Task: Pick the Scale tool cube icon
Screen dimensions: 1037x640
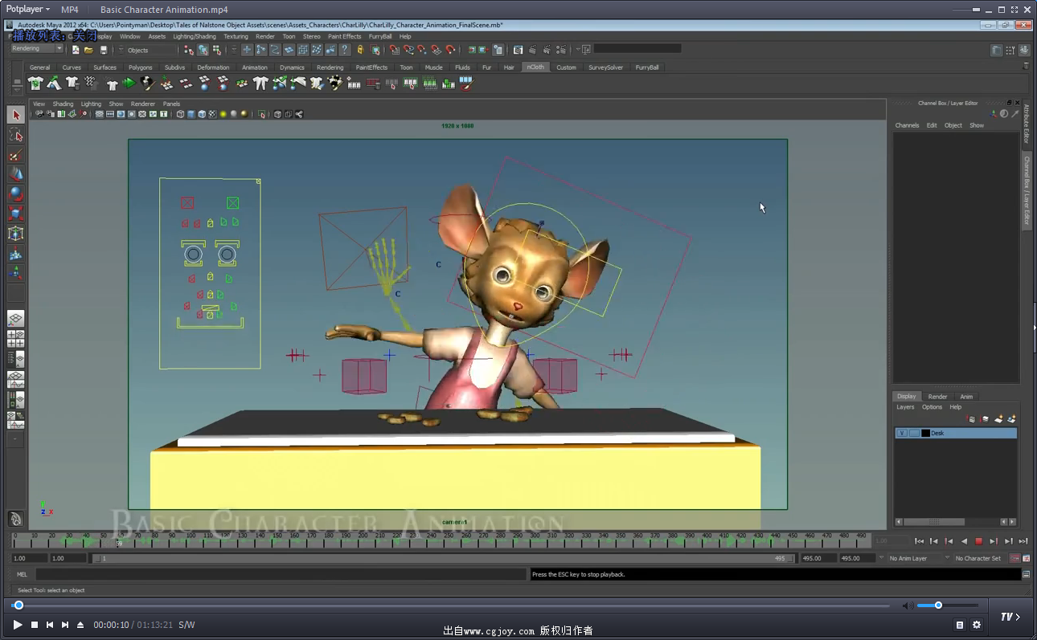Action: coord(16,214)
